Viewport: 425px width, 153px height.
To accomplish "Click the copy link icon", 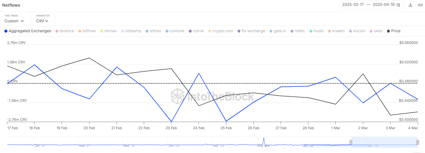I will coord(420,5).
